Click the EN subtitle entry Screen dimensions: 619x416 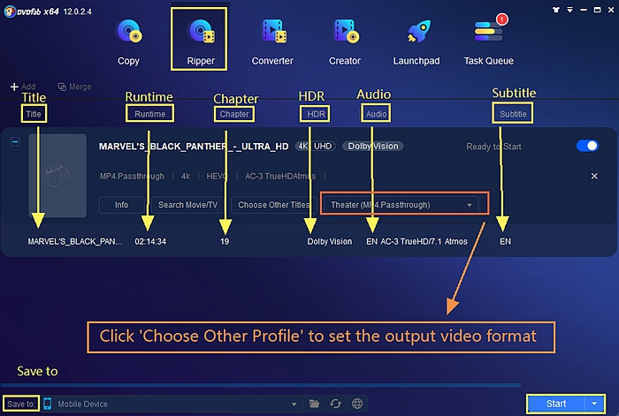point(505,241)
